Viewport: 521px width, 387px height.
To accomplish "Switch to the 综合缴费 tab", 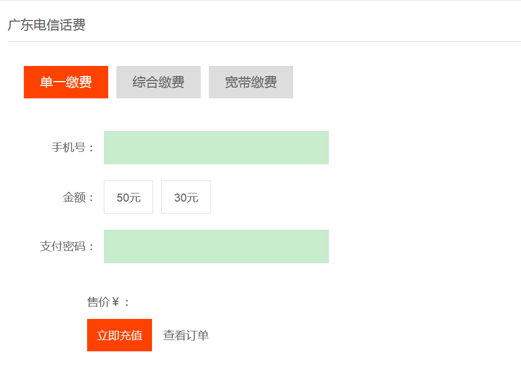I will (x=159, y=82).
